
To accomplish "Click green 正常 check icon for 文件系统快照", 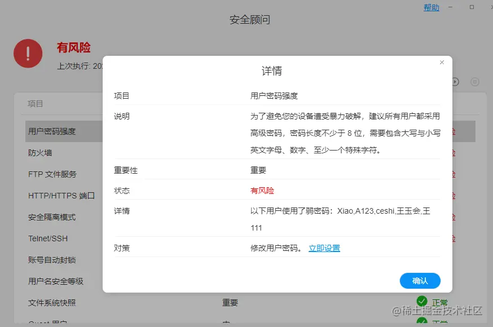I will 421,301.
